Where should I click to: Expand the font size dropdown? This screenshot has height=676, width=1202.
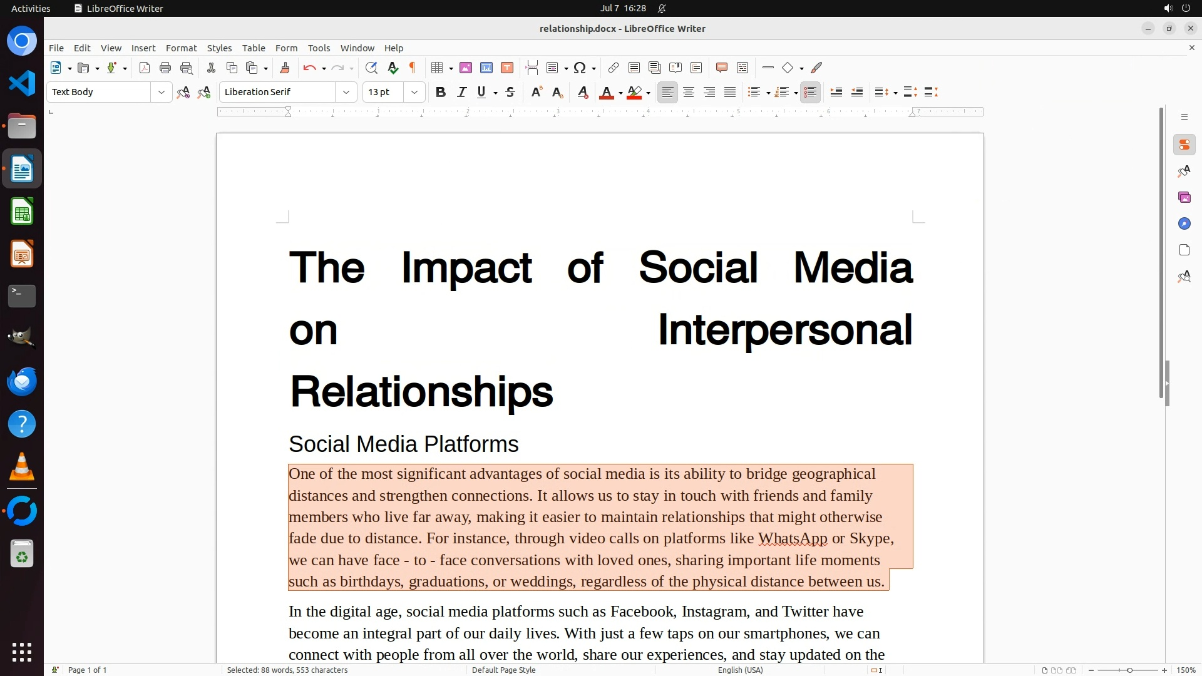coord(414,92)
